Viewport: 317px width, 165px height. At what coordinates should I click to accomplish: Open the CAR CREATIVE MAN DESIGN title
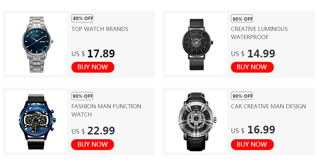(x=268, y=106)
